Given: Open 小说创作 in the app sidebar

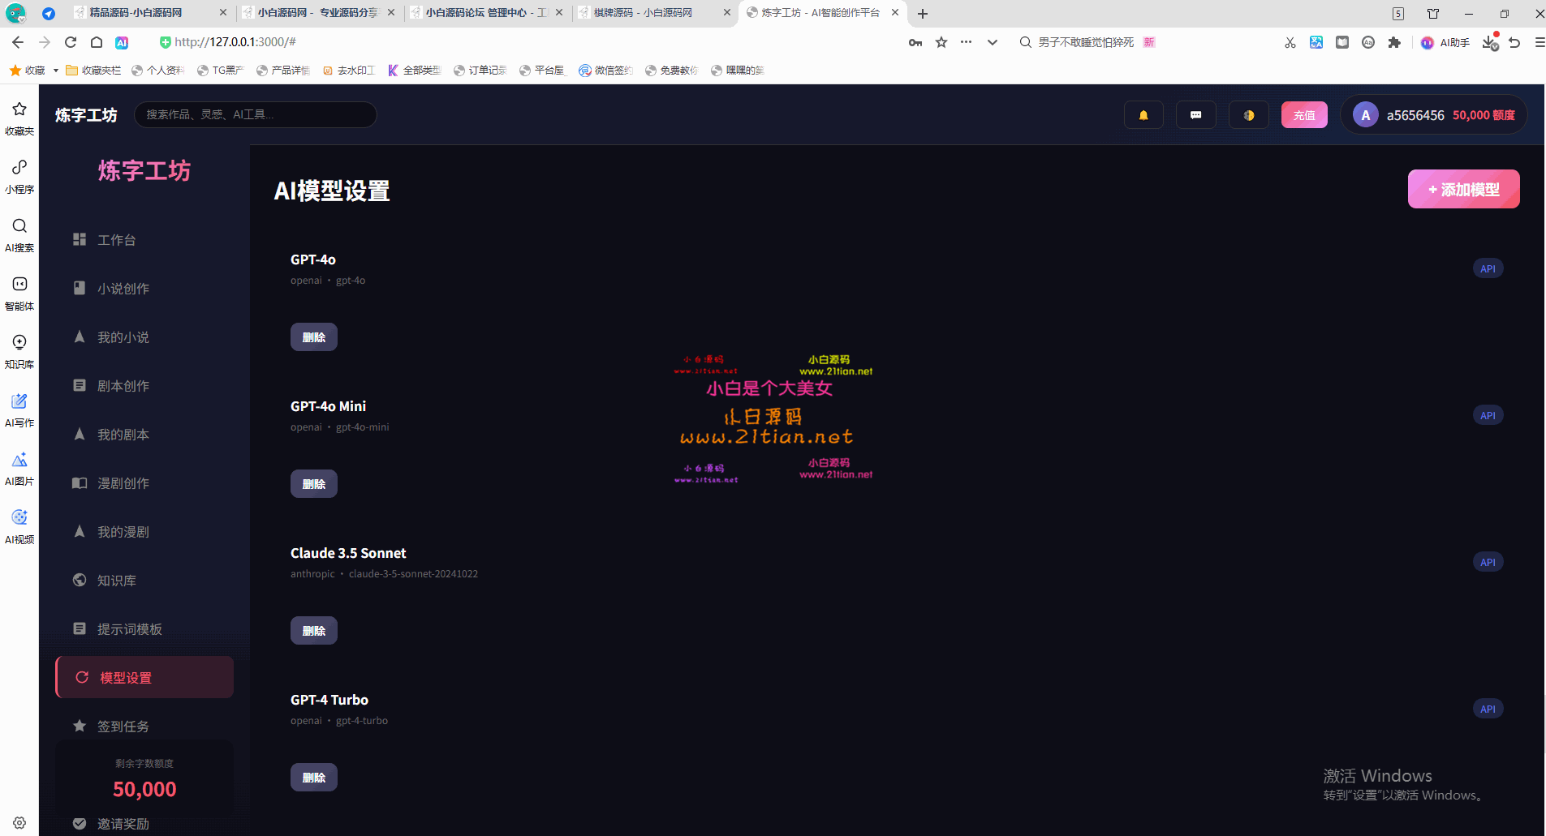Looking at the screenshot, I should 144,289.
